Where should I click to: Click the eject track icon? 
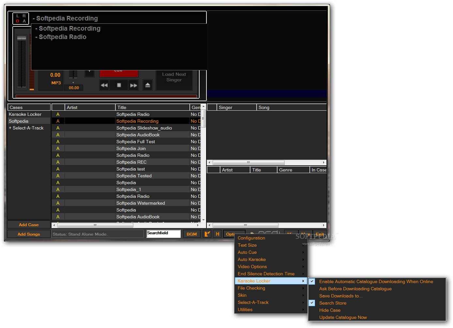147,85
